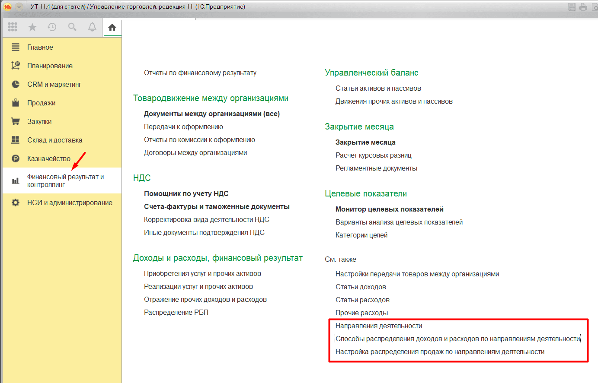Click the print icon in title bar
The width and height of the screenshot is (598, 383).
click(x=583, y=7)
